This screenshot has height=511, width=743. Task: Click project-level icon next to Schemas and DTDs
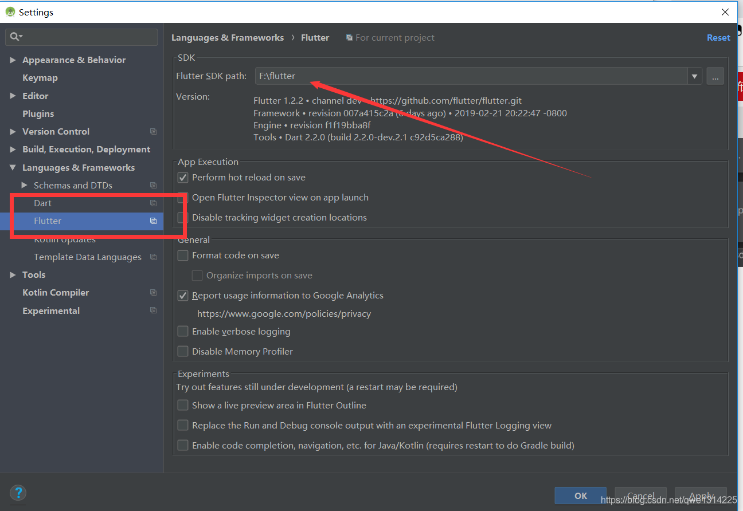(x=153, y=186)
